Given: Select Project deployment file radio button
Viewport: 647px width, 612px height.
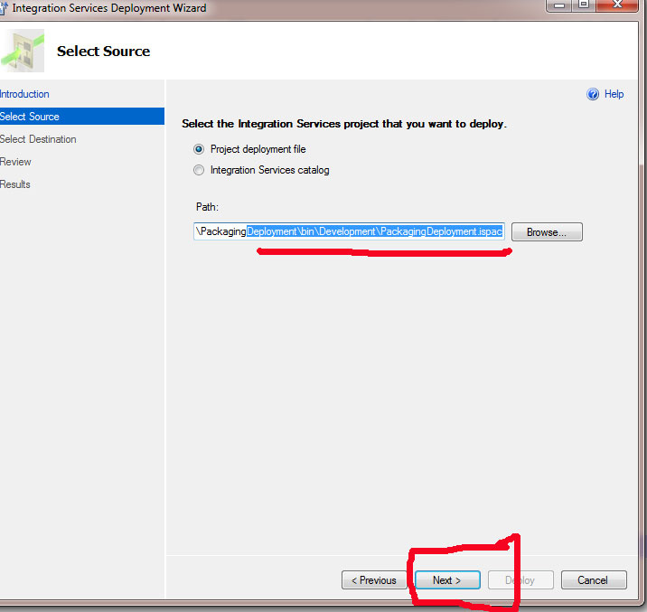Looking at the screenshot, I should click(199, 149).
